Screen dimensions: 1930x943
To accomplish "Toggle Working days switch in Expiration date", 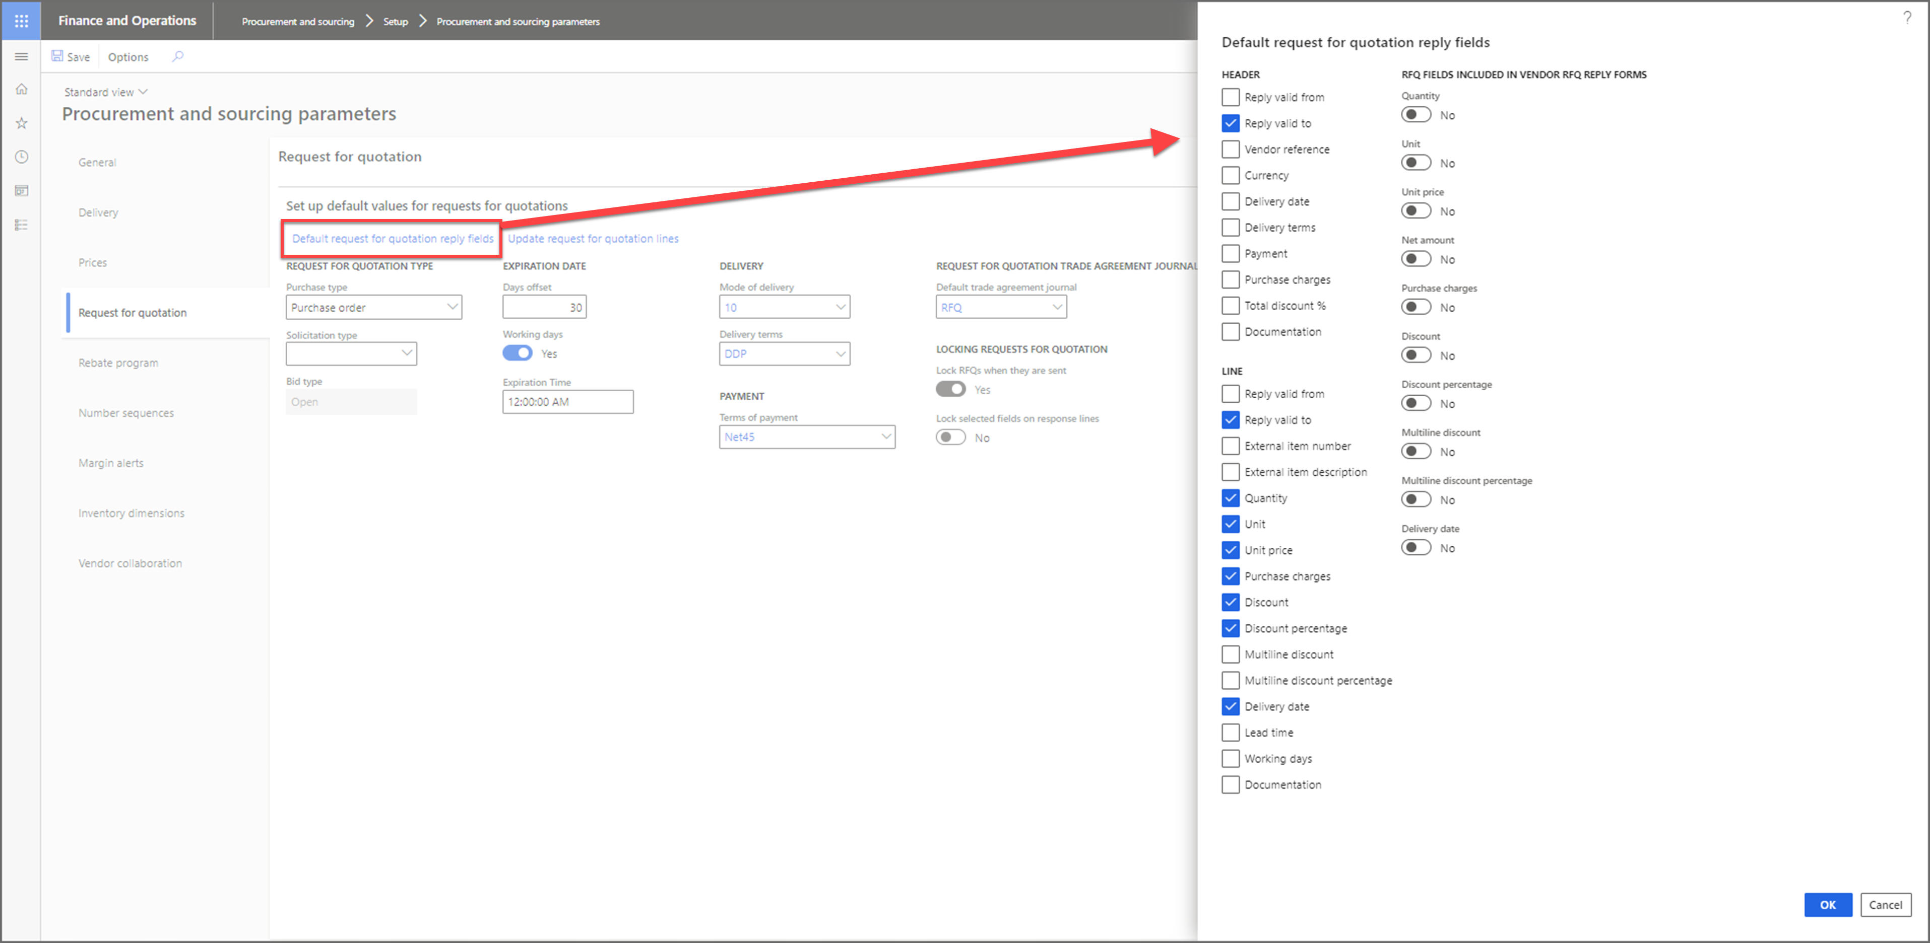I will [517, 353].
